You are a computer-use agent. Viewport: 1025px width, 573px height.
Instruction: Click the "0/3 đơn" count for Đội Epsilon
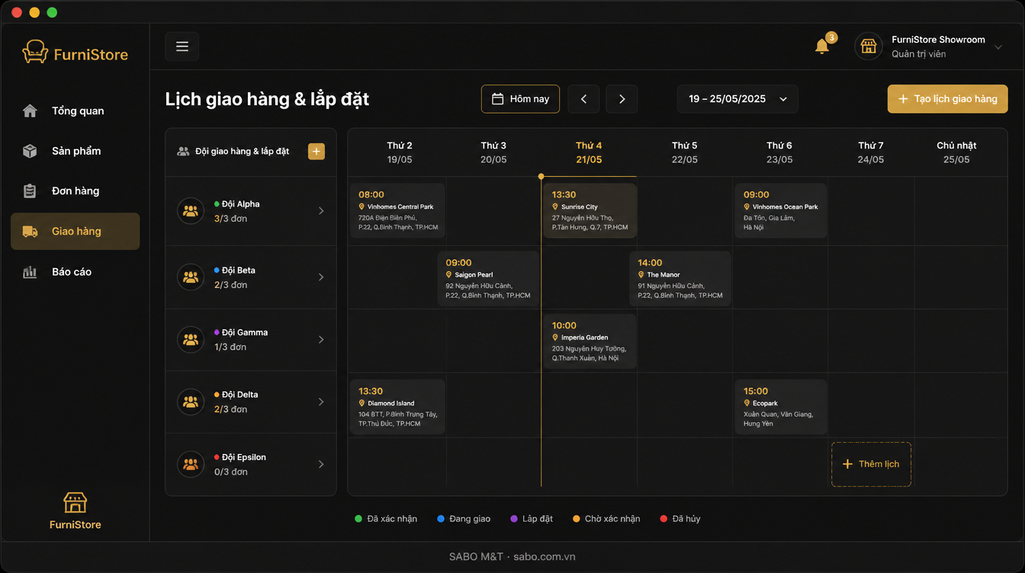(231, 472)
